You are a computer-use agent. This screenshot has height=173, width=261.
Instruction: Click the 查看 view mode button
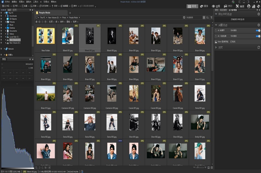click(x=216, y=6)
